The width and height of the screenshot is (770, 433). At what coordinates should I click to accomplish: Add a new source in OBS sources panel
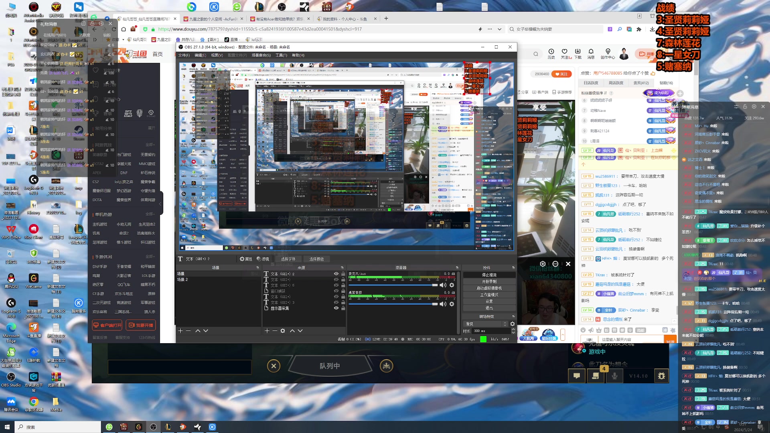coord(267,331)
